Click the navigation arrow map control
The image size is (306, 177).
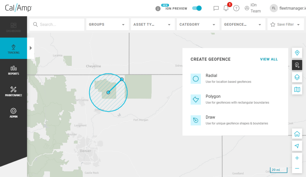tap(297, 146)
